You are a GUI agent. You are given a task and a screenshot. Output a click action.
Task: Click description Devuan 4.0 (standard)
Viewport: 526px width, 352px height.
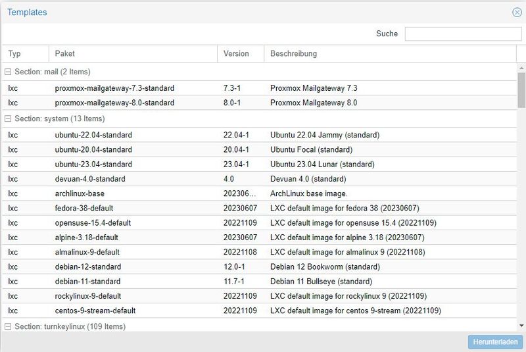point(308,179)
